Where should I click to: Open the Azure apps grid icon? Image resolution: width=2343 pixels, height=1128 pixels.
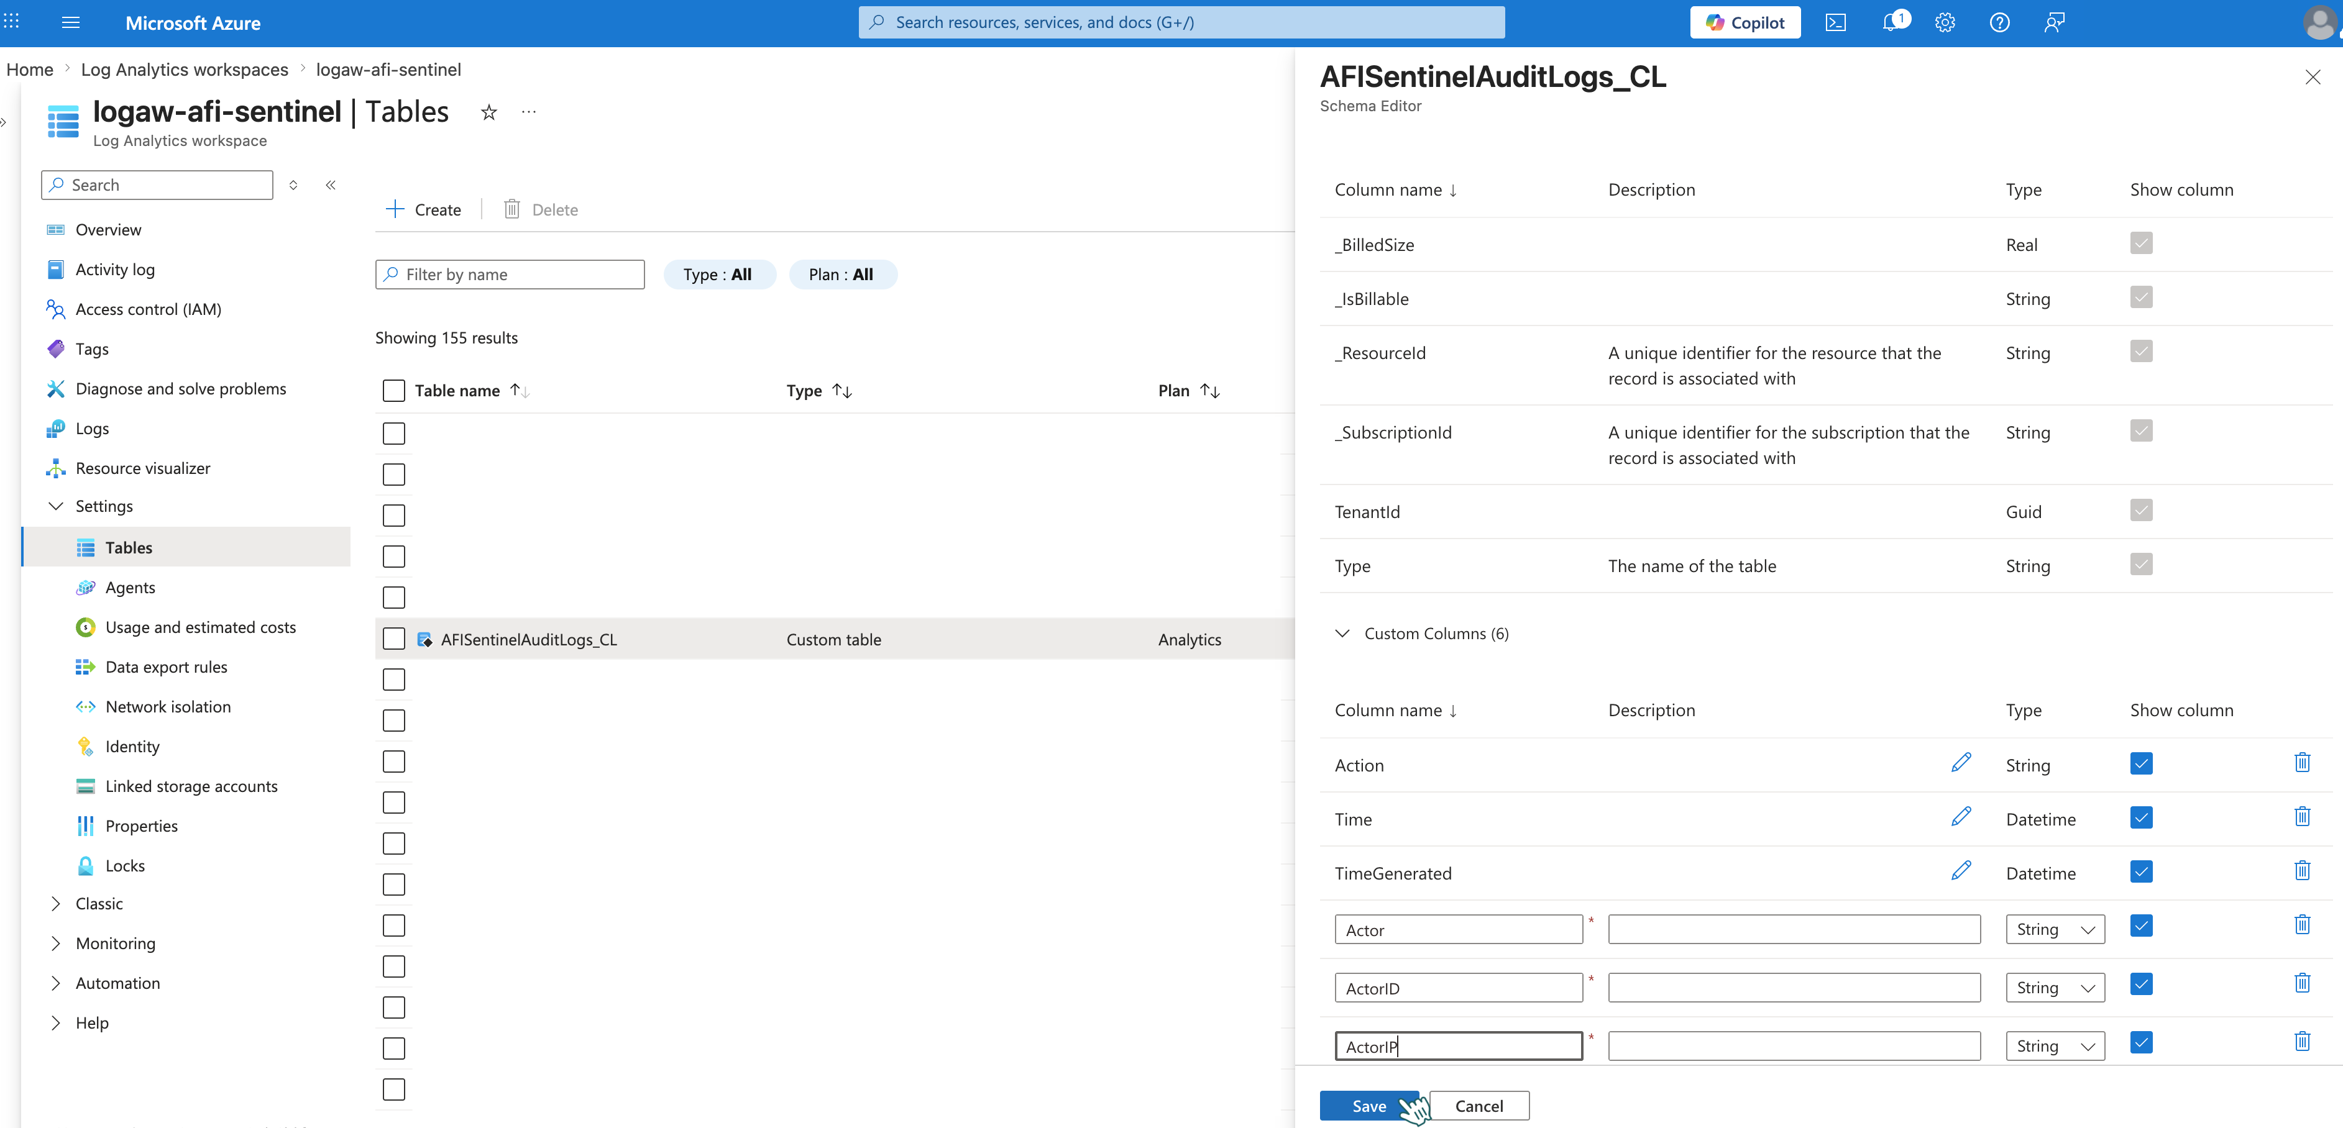[x=11, y=21]
